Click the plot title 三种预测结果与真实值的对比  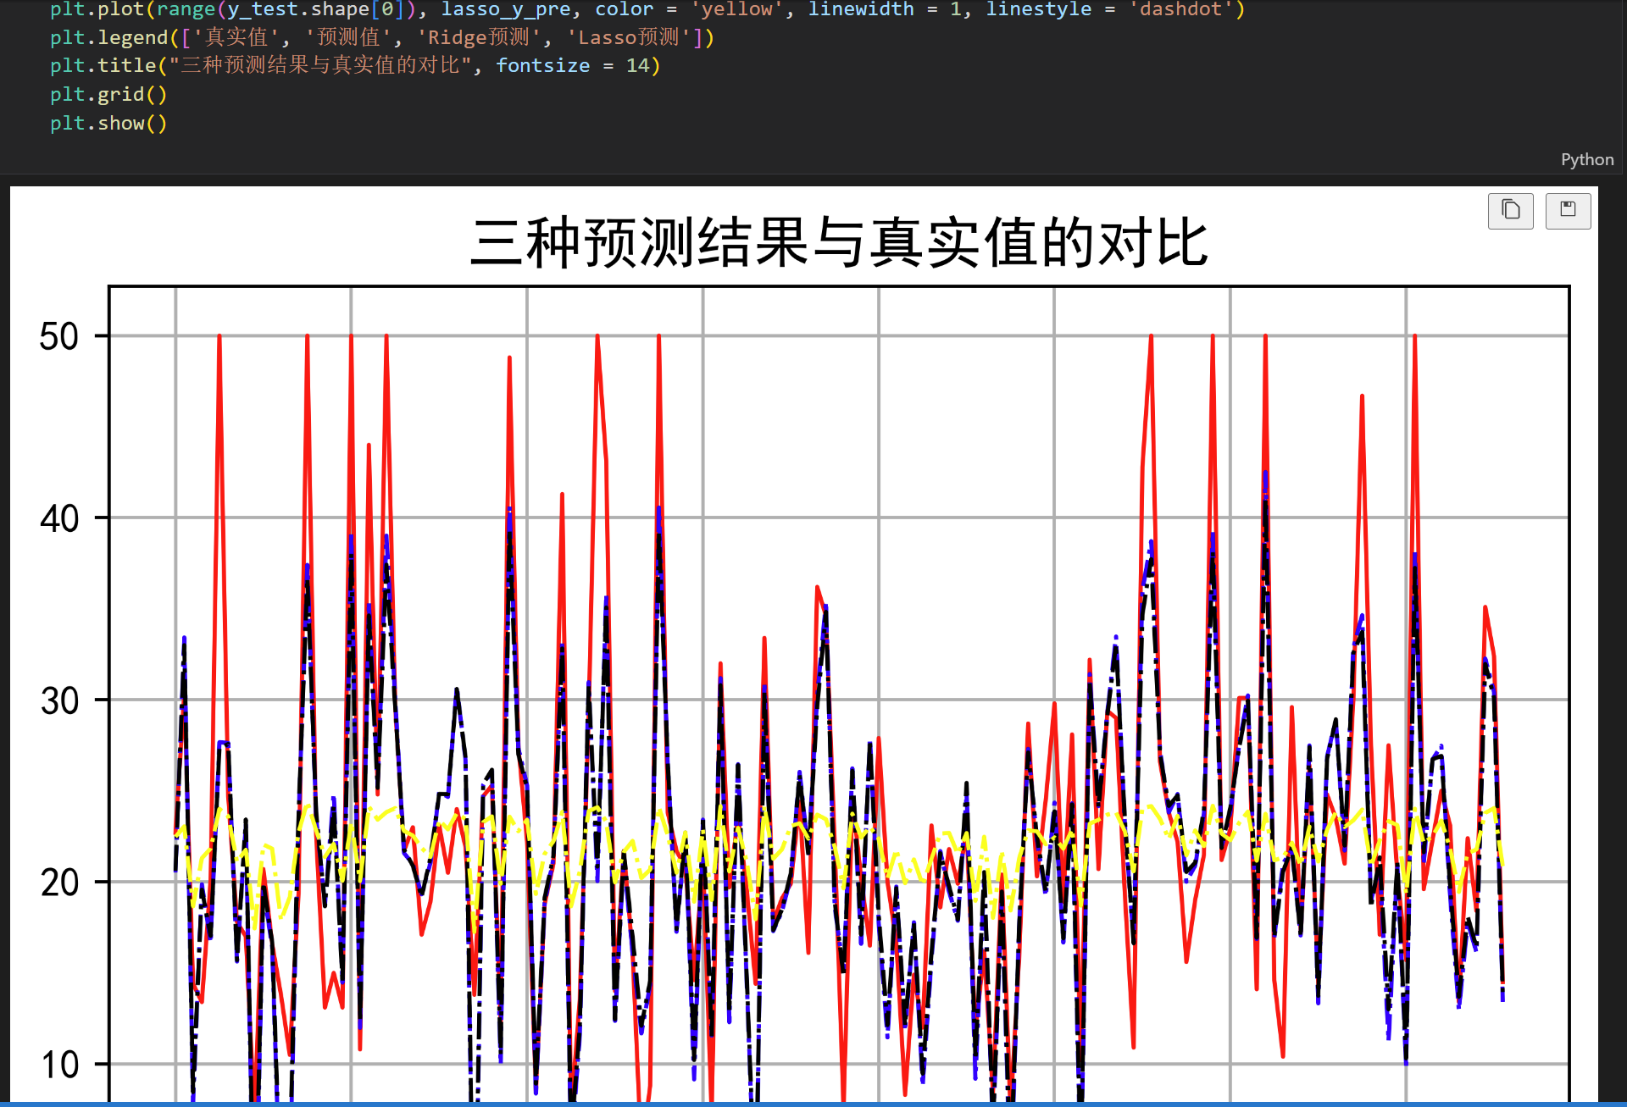pyautogui.click(x=839, y=243)
